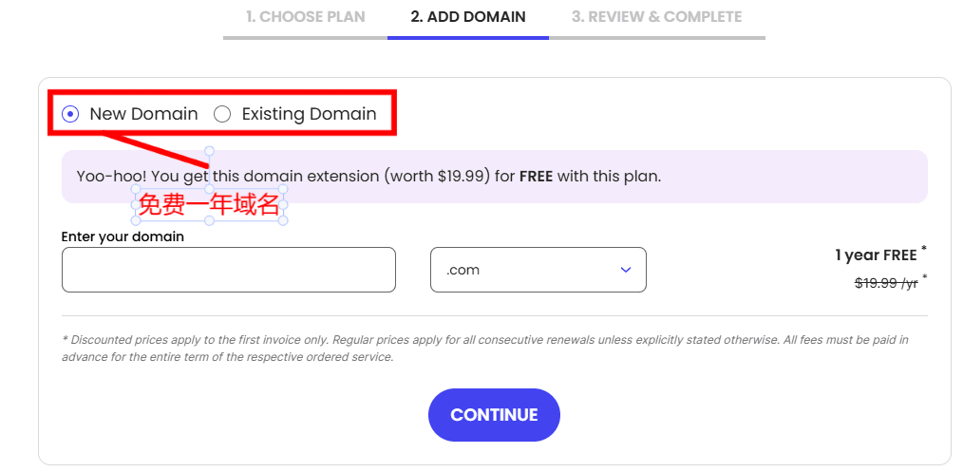This screenshot has height=472, width=963.
Task: Go back to the Choose Plan step
Action: click(x=305, y=17)
